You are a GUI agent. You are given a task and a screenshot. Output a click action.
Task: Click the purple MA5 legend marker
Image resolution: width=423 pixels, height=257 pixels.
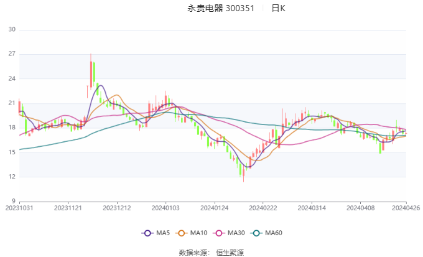click(147, 233)
